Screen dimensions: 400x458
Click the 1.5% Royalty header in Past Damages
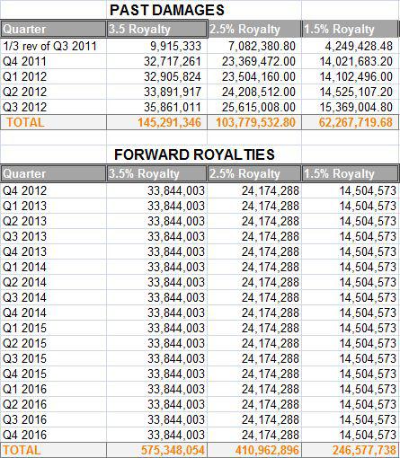click(351, 29)
